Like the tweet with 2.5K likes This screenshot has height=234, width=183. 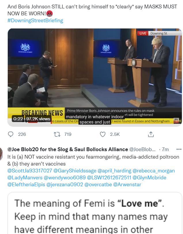coord(103,134)
